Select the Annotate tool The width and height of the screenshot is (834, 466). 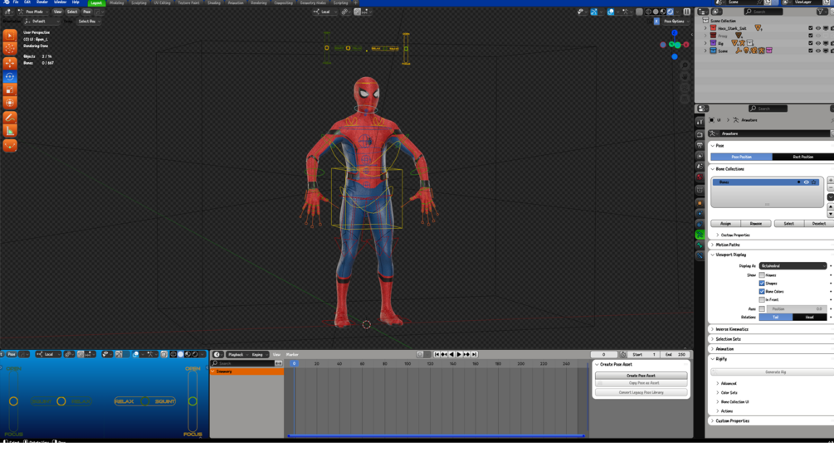[x=10, y=119]
